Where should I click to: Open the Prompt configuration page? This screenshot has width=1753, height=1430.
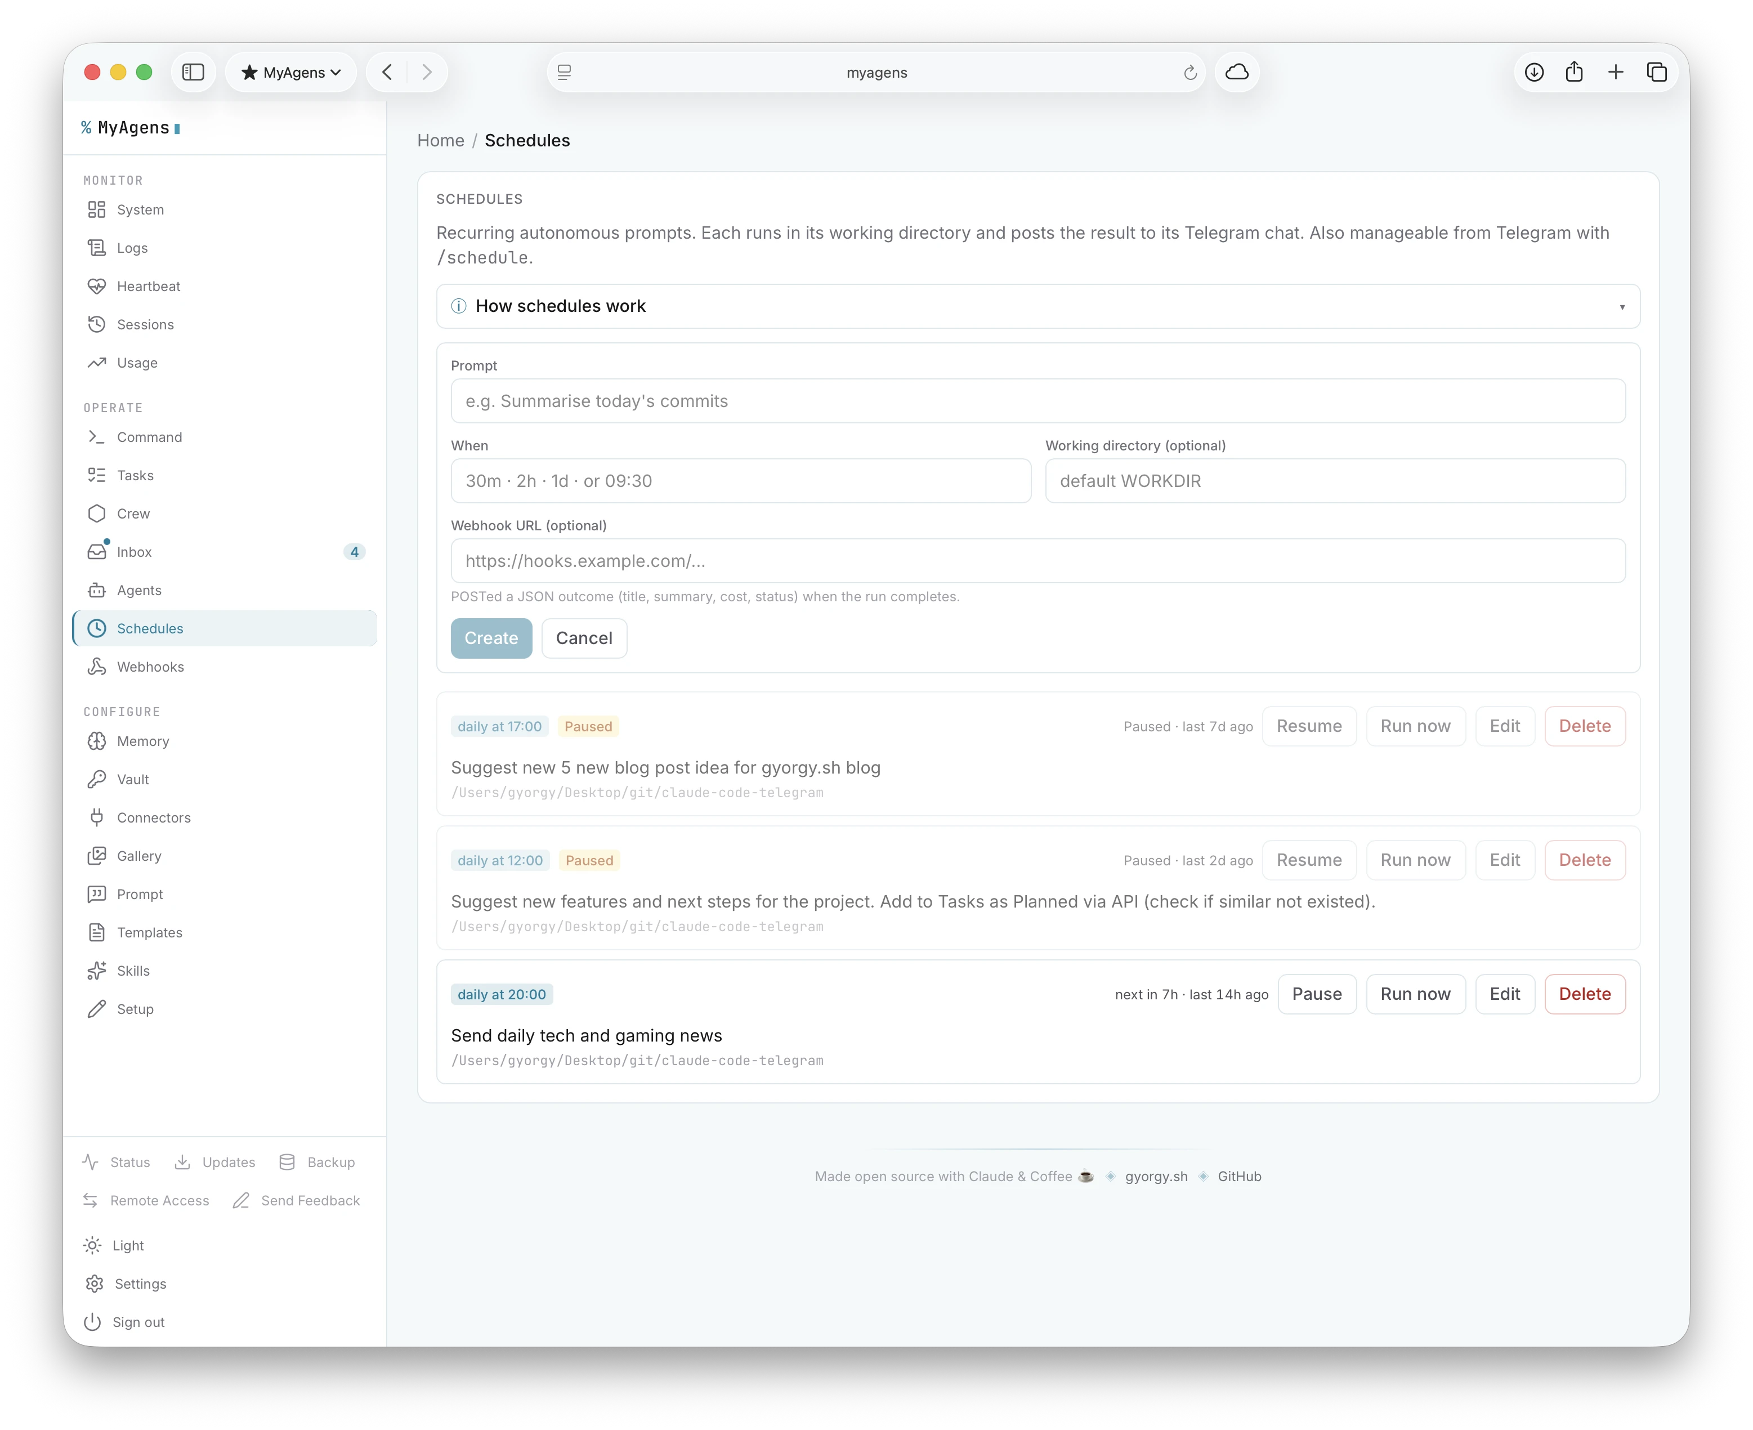[224, 895]
